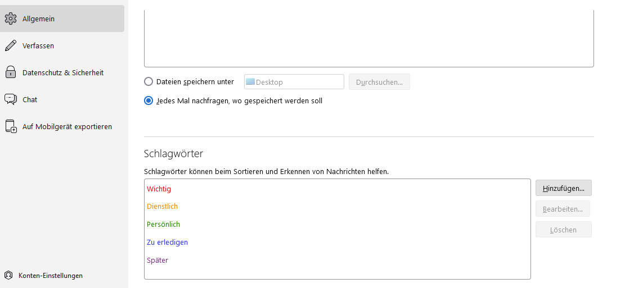
Task: Click the Desktop folder icon in path field
Action: click(250, 82)
